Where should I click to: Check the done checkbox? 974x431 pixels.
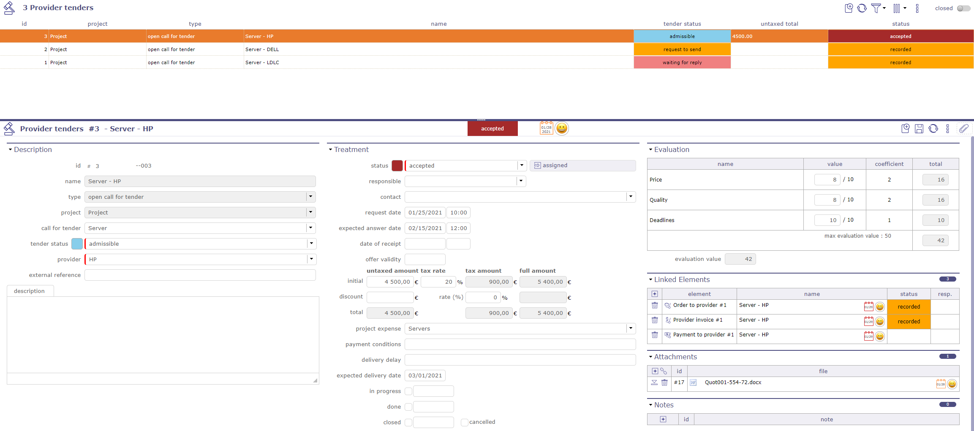[x=408, y=407]
